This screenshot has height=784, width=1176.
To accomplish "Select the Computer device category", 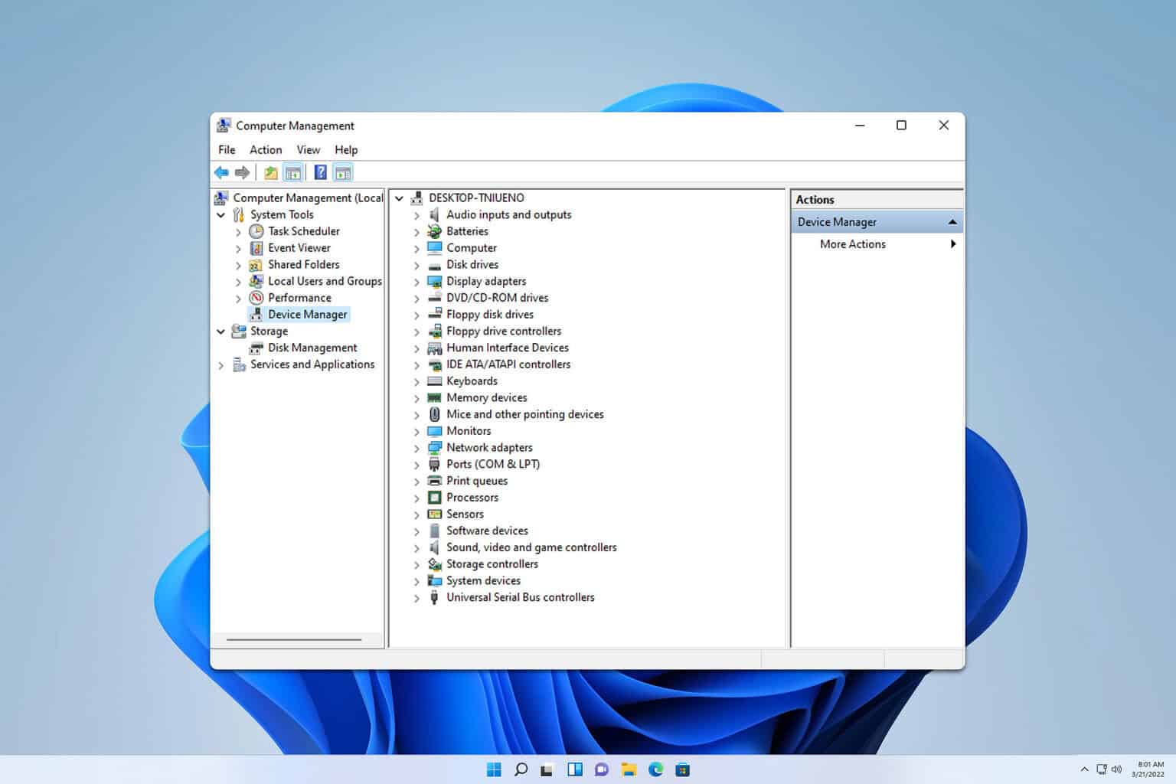I will point(472,248).
